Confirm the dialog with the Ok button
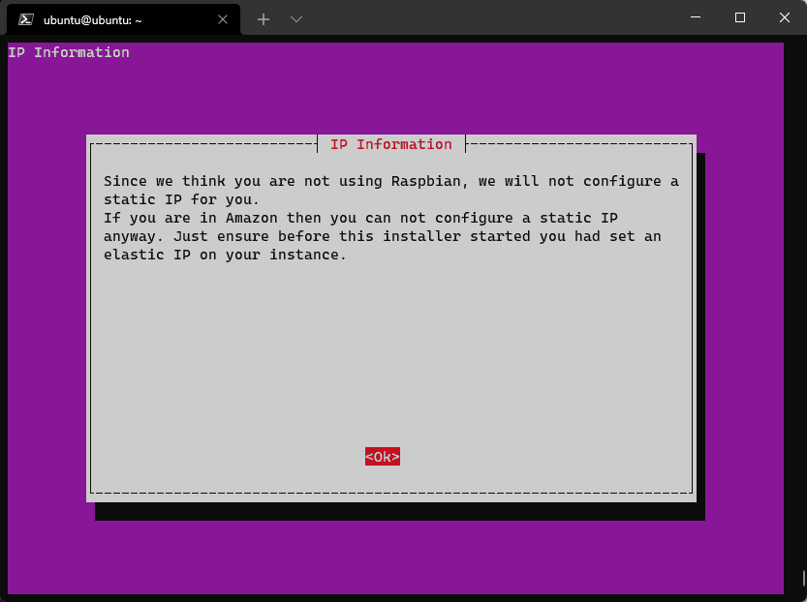Image resolution: width=807 pixels, height=602 pixels. pyautogui.click(x=383, y=457)
